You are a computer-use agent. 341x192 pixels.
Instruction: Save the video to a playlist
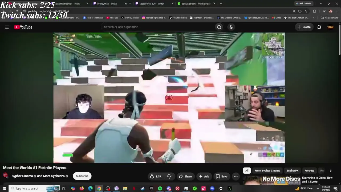click(x=221, y=176)
